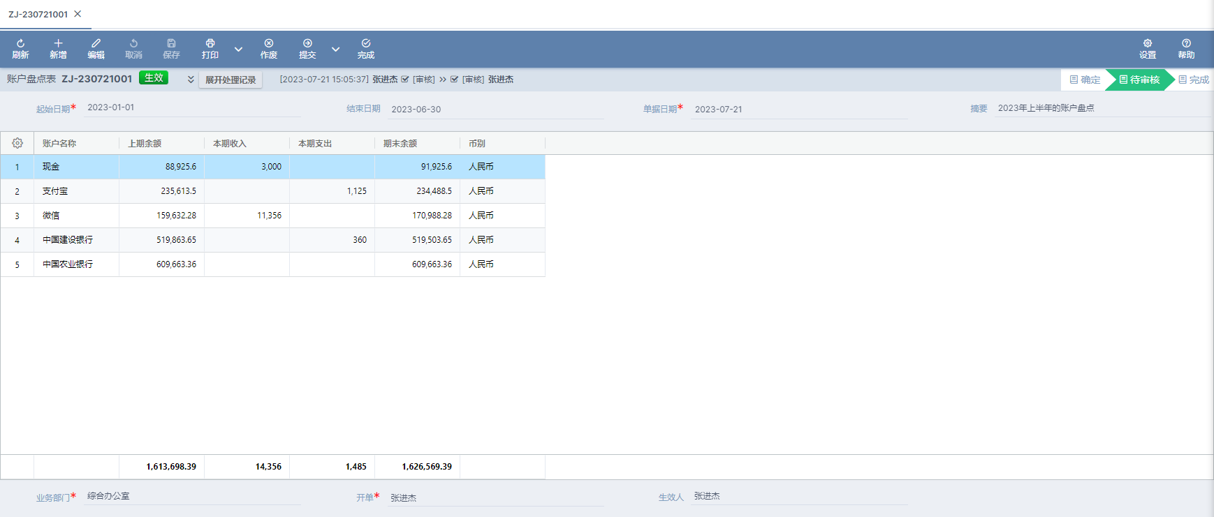The height and width of the screenshot is (517, 1214).
Task: Select the 待审核 workflow step
Action: 1139,80
